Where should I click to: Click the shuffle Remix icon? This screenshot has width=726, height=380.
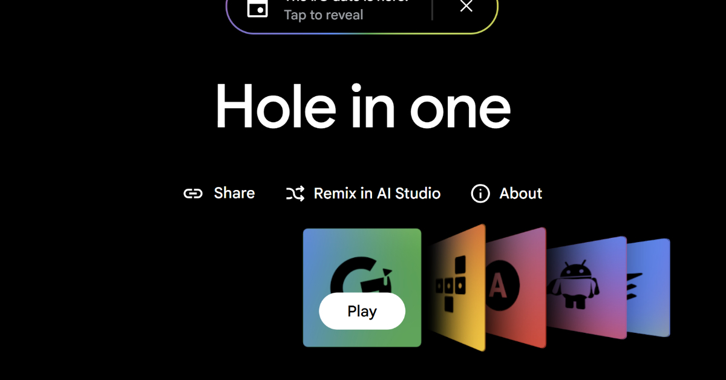tap(295, 194)
